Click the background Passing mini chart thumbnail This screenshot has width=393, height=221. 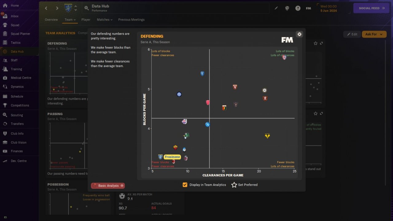(69, 145)
